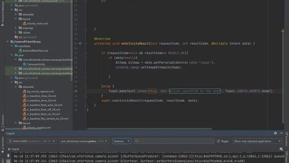This screenshot has height=163, width=289.
Task: Click Toast.LENGTH_SHORT in code
Action: [242, 91]
